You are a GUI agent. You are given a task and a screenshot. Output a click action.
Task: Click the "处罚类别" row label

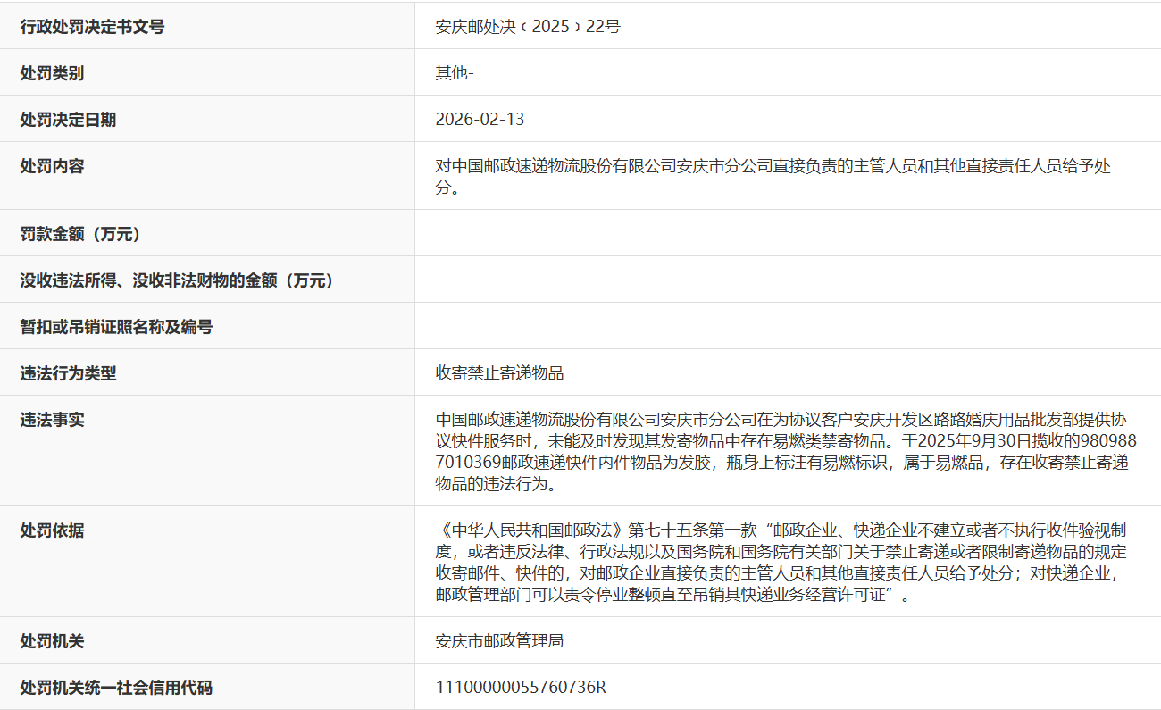[53, 73]
